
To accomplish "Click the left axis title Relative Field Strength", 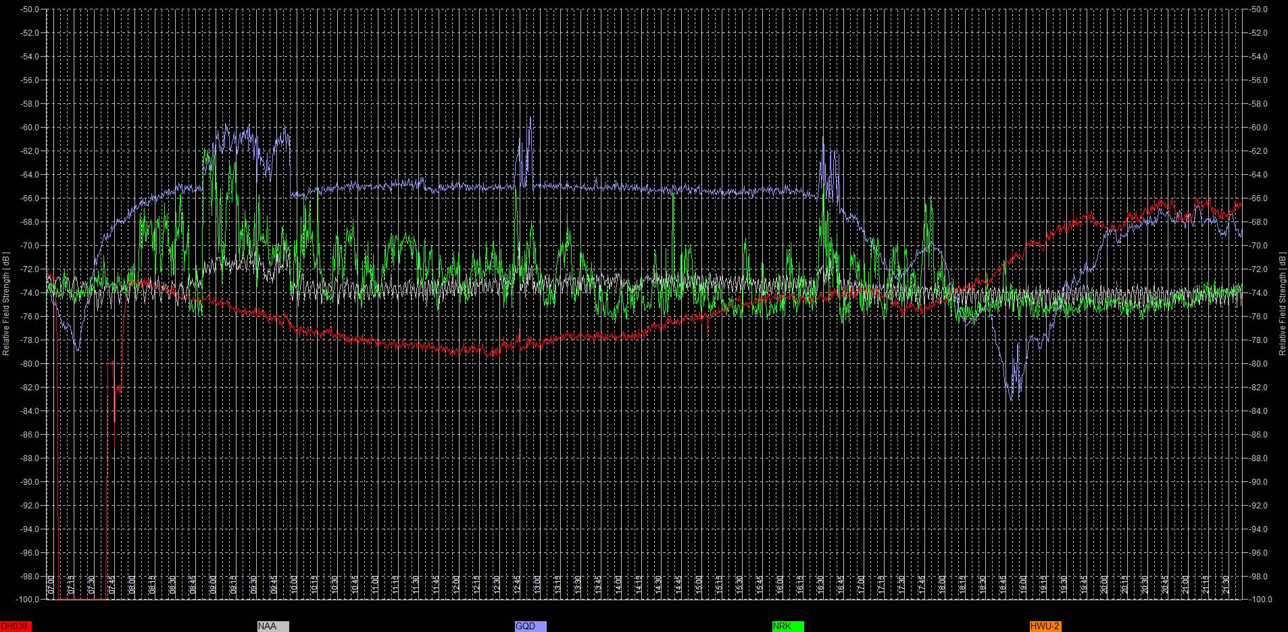I will tap(6, 304).
